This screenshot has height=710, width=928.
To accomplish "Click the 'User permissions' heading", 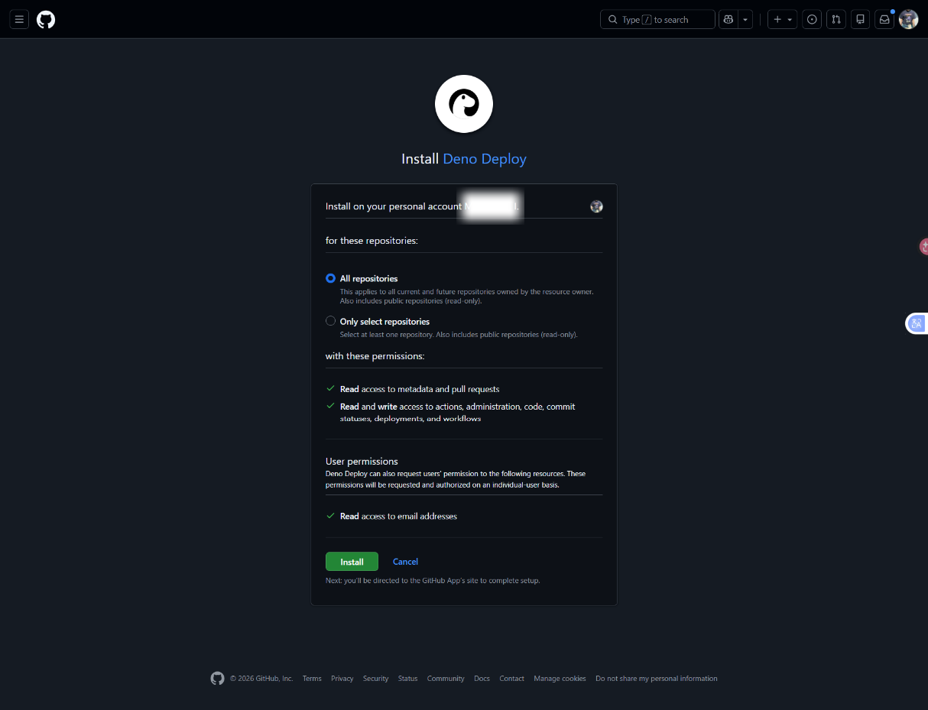I will click(x=362, y=462).
